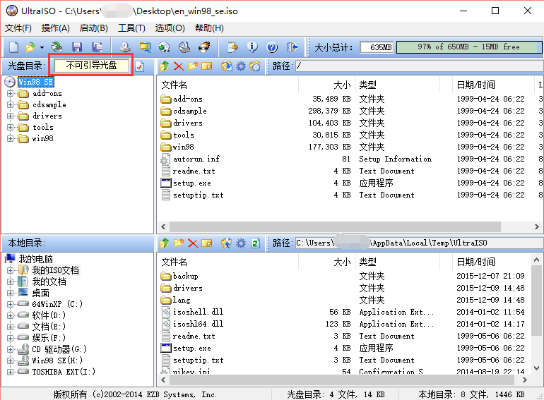Expand the cdsample folder in disc tree
This screenshot has width=544, height=400.
(10, 104)
